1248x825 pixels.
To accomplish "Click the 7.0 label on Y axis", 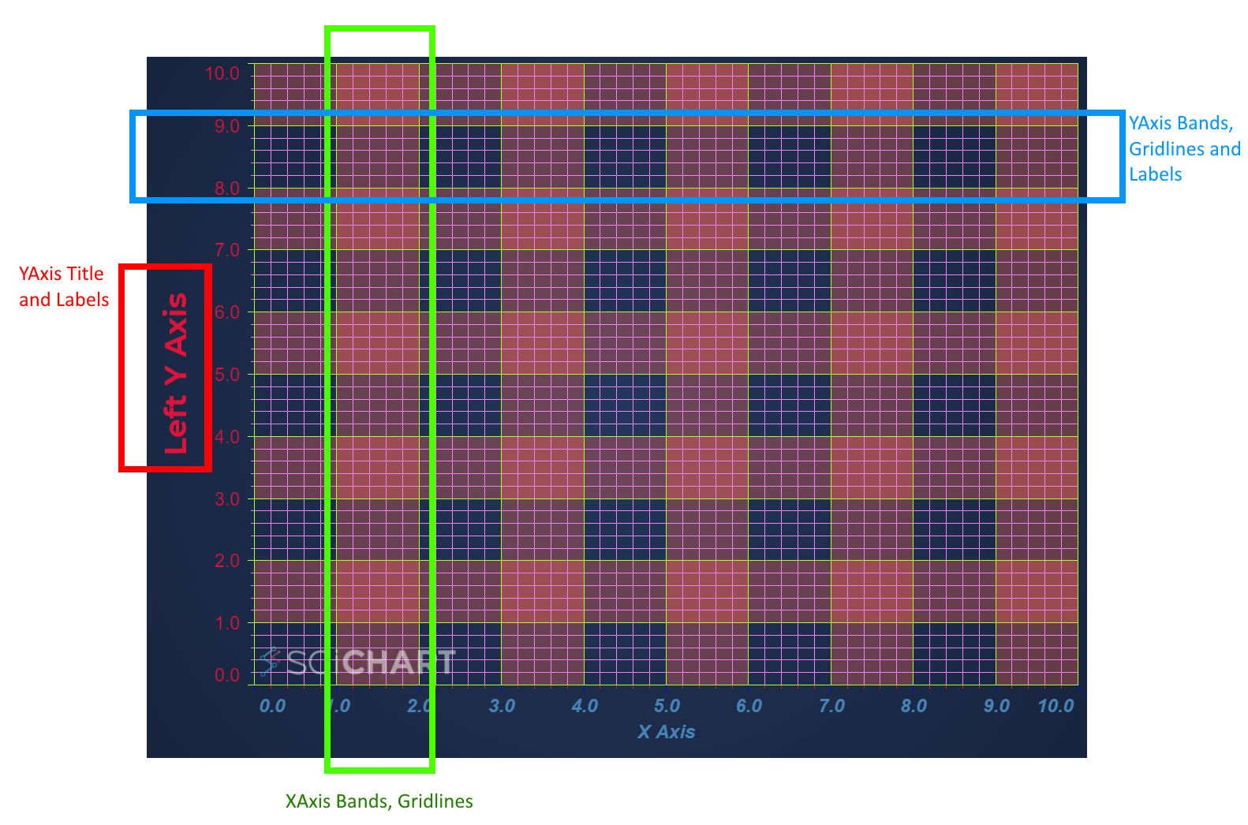I will pyautogui.click(x=226, y=250).
